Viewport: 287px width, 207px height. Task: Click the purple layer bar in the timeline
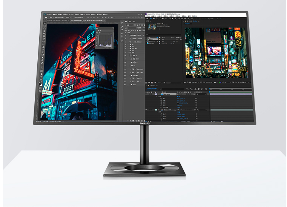point(231,94)
